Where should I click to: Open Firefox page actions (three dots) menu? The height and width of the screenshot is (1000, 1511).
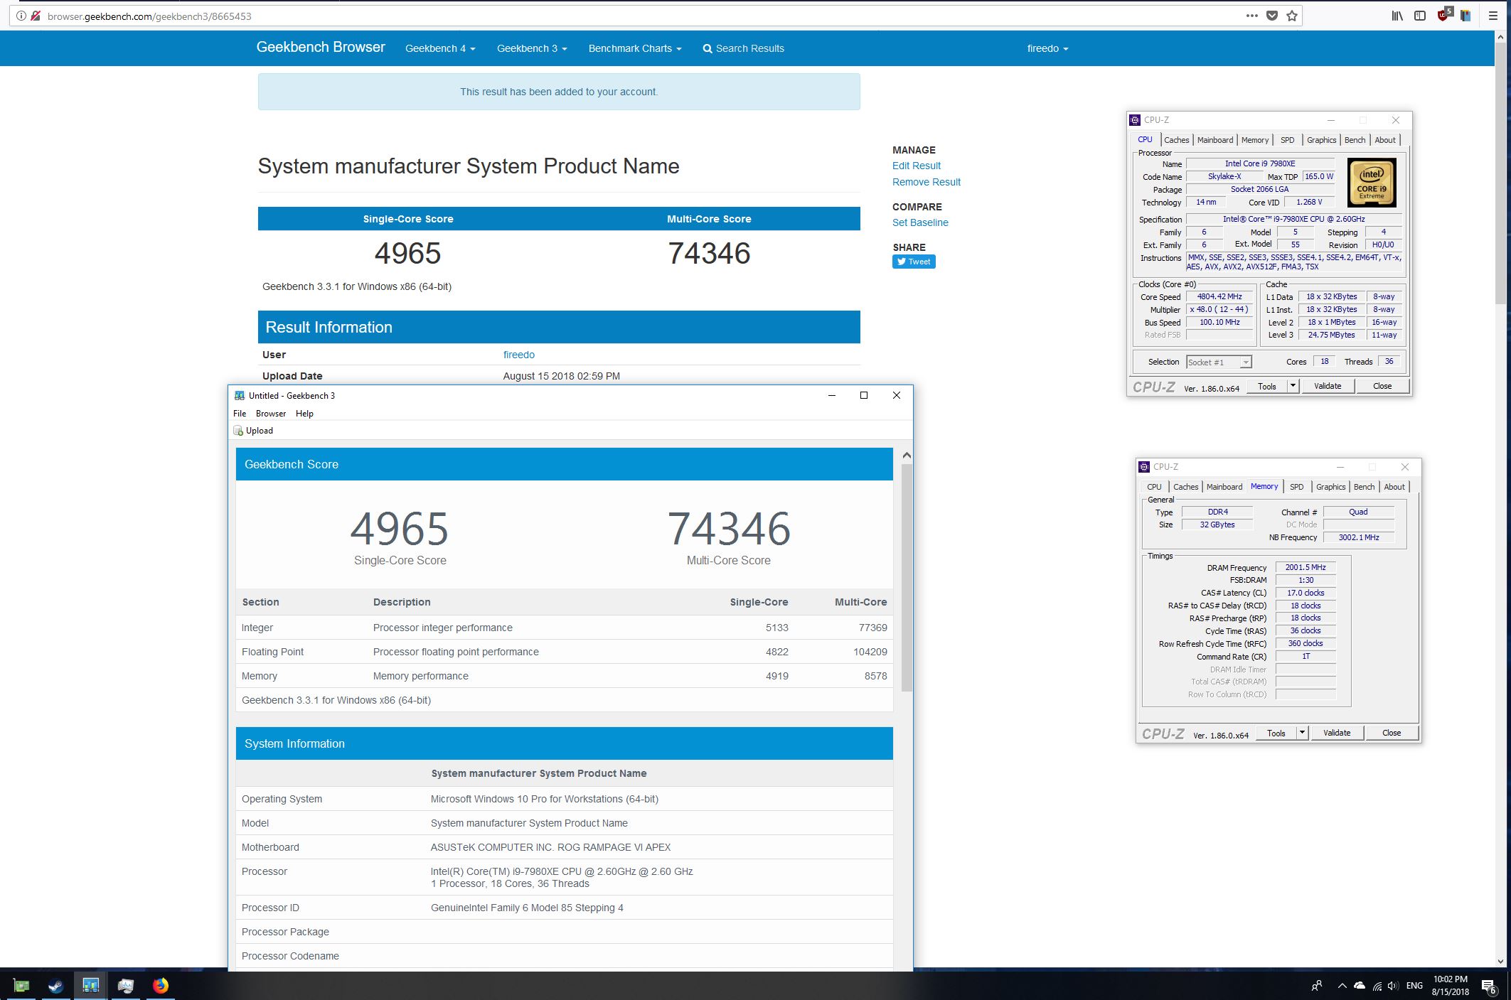tap(1251, 16)
